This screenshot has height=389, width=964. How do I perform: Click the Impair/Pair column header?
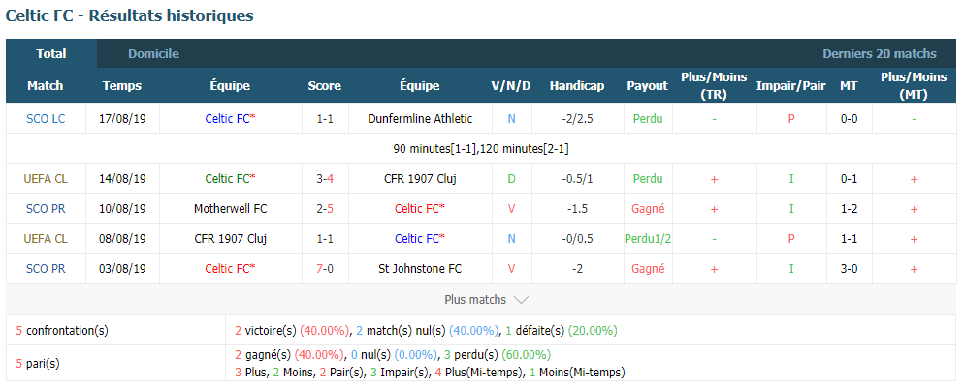tap(790, 86)
